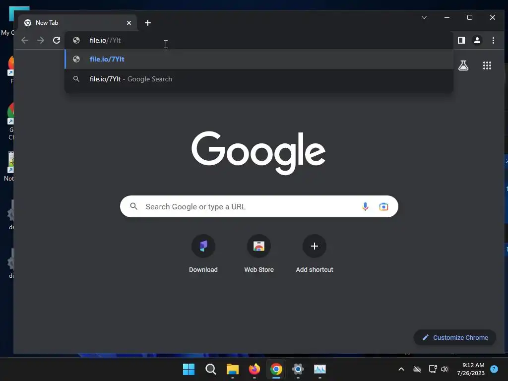Image resolution: width=508 pixels, height=381 pixels.
Task: Click the Add shortcut button
Action: coord(314,254)
